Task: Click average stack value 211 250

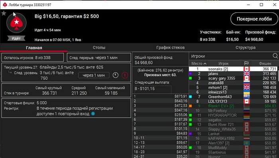Action: pyautogui.click(x=79, y=93)
